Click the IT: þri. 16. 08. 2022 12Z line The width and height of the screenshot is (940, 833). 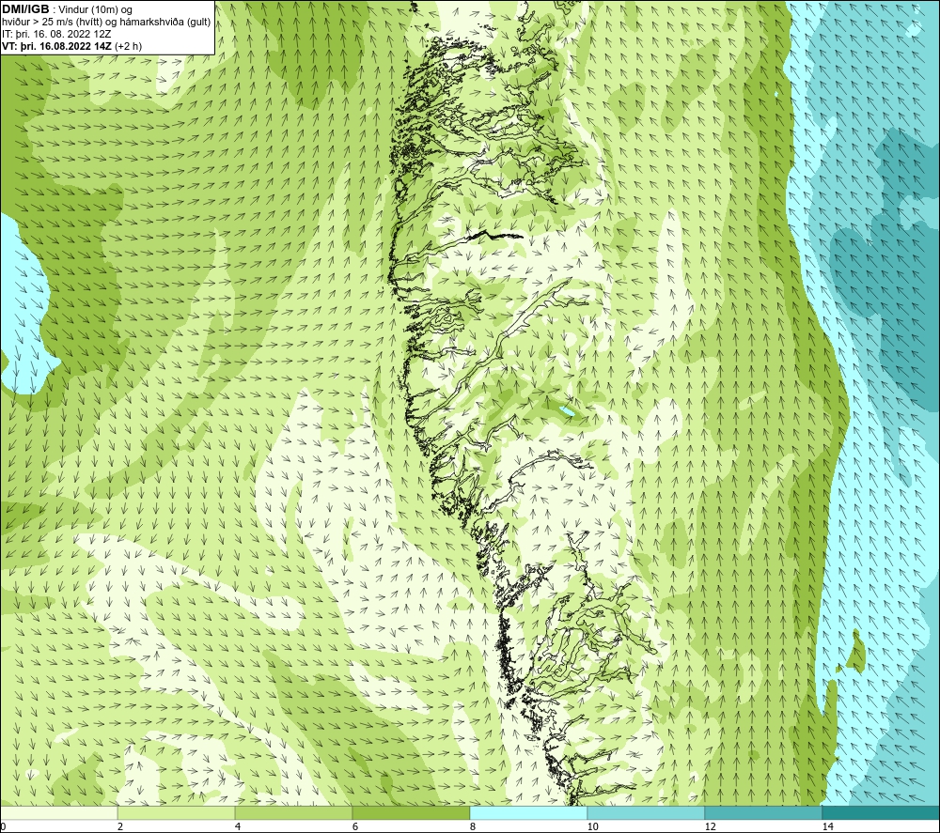(56, 34)
